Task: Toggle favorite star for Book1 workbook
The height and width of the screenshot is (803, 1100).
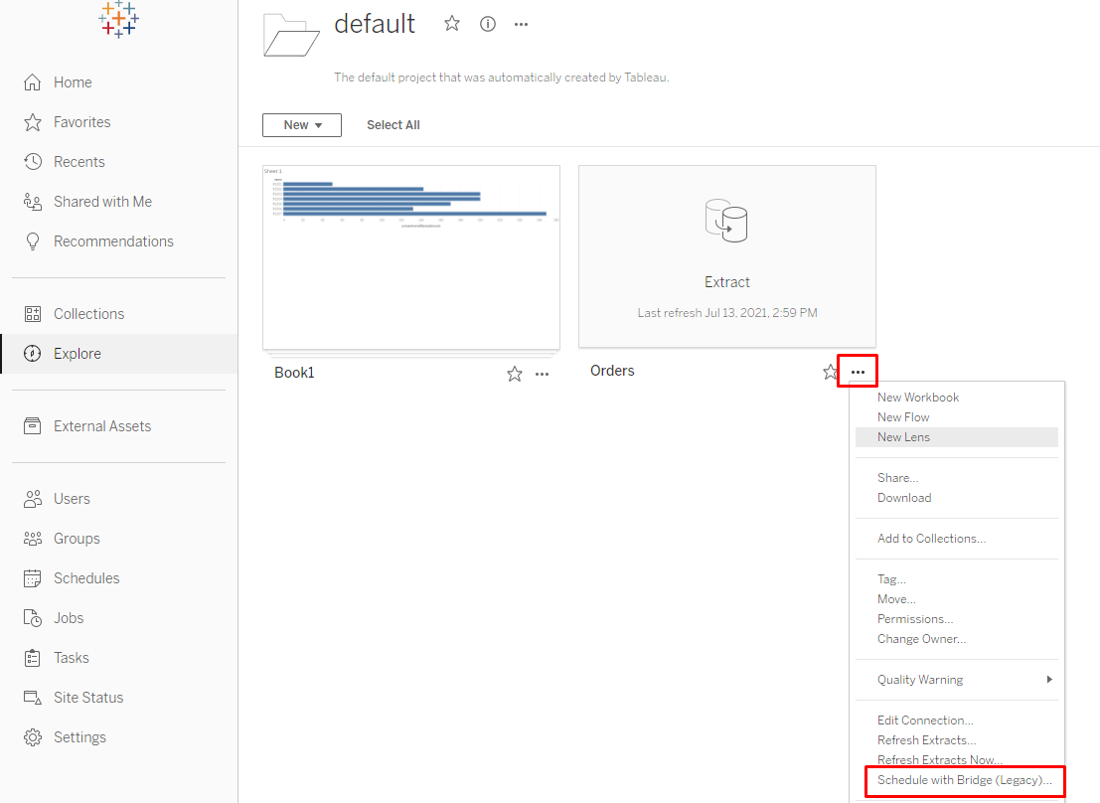Action: [x=514, y=374]
